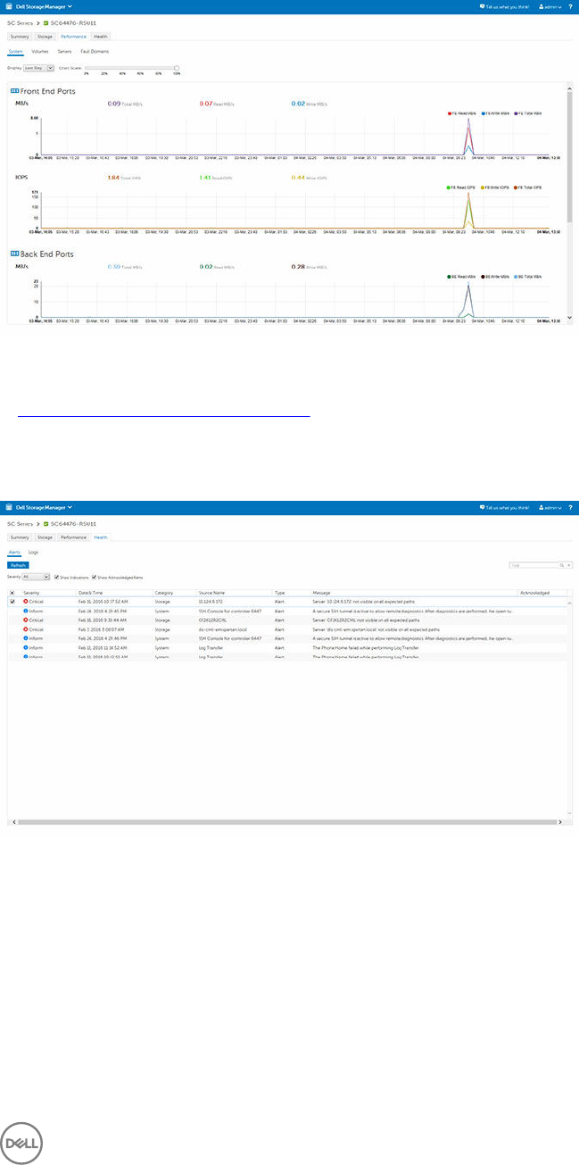Toggle Show Indications checkbox
This screenshot has width=579, height=1165.
[56, 577]
